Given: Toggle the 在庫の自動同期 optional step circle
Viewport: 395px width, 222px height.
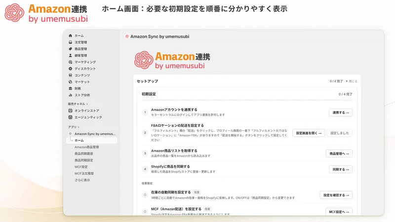Looking at the screenshot, I should (x=145, y=194).
